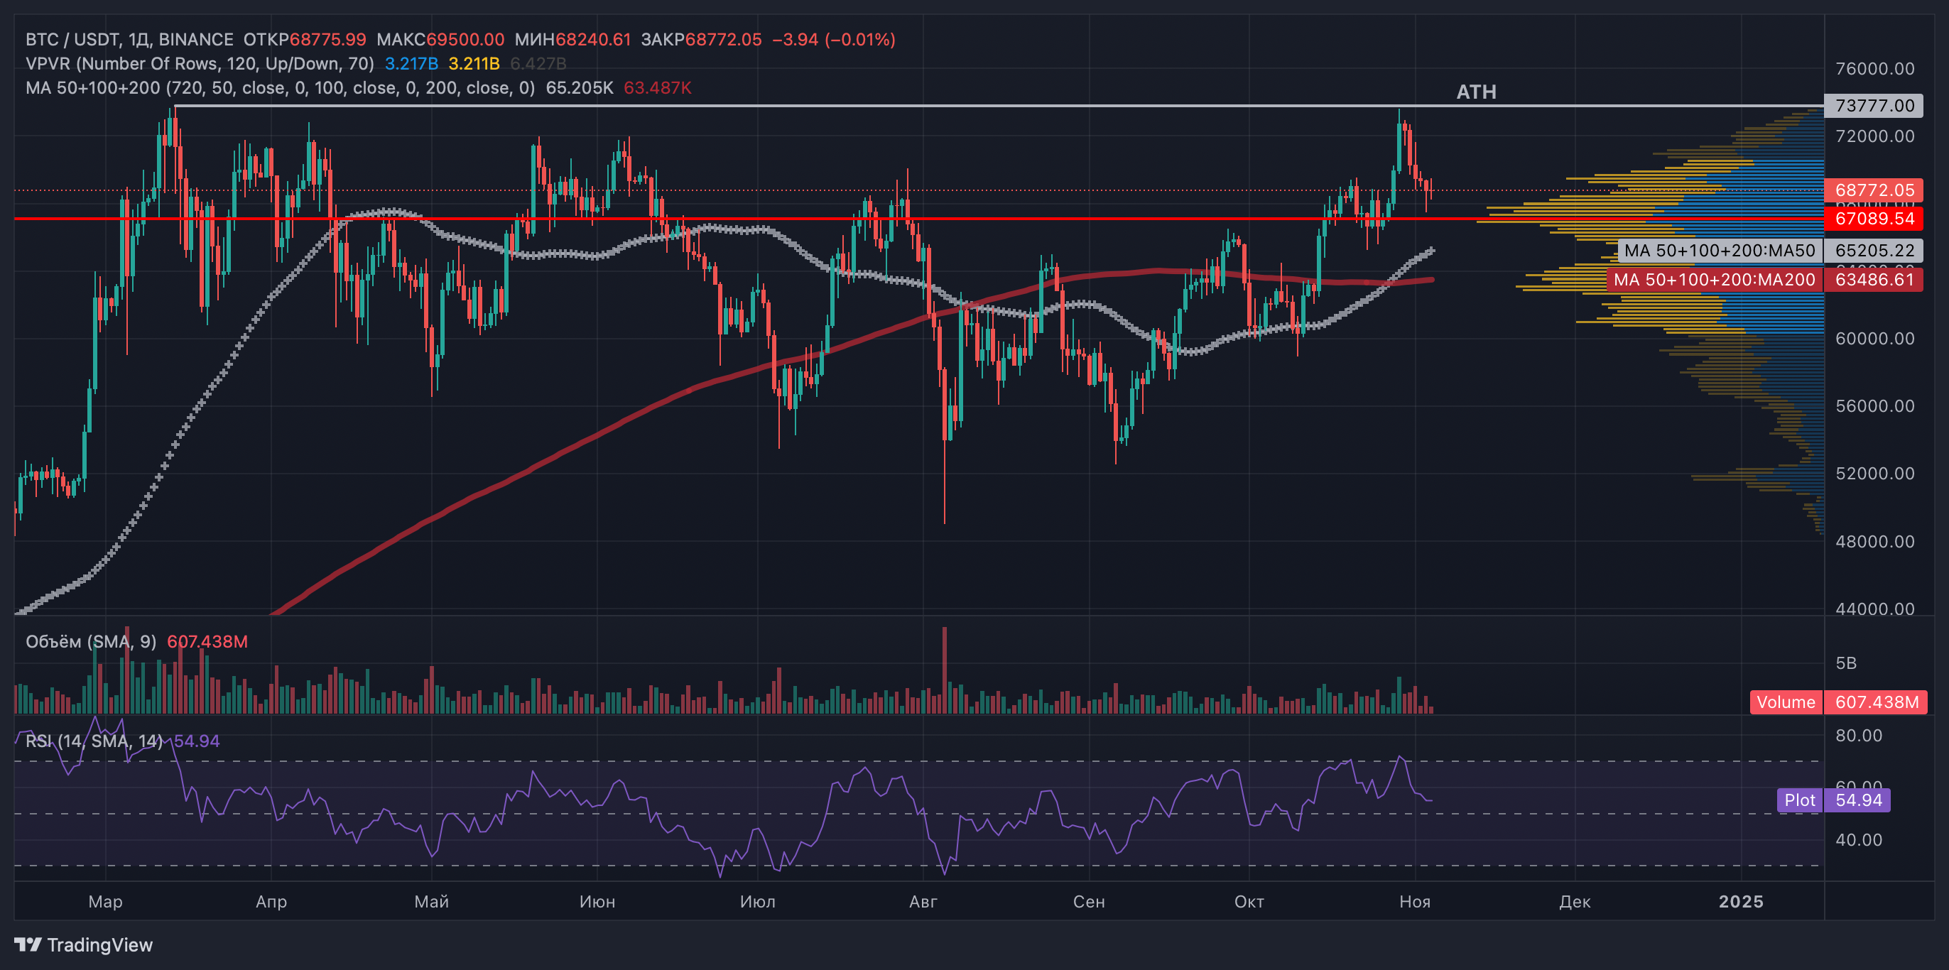Click the 44000.00 price scale tick

[1875, 609]
